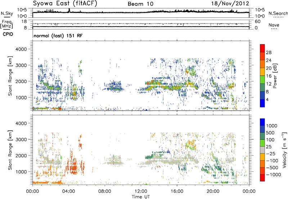Image resolution: width=288 pixels, height=199 pixels.
Task: Pick the yellow 16–20 dB Power color segment
Action: (x=262, y=72)
